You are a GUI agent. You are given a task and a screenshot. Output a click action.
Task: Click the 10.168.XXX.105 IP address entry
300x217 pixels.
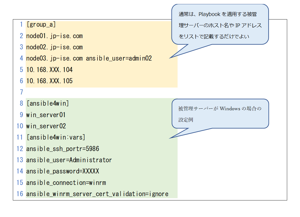pyautogui.click(x=49, y=81)
